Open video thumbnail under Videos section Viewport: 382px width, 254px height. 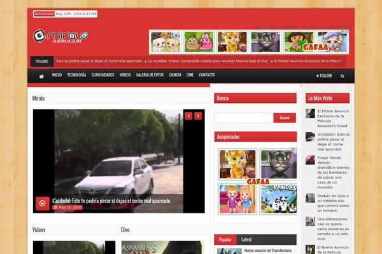click(74, 248)
